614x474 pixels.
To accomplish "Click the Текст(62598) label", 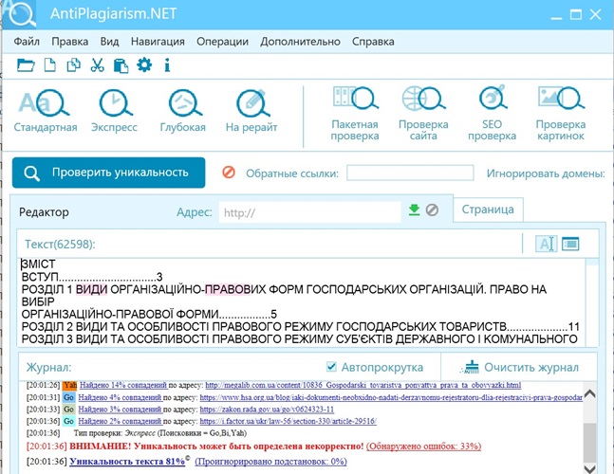I will tap(60, 244).
